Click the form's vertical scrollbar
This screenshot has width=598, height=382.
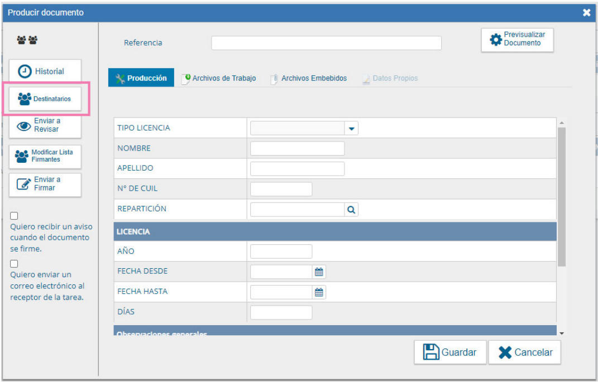[x=561, y=195]
